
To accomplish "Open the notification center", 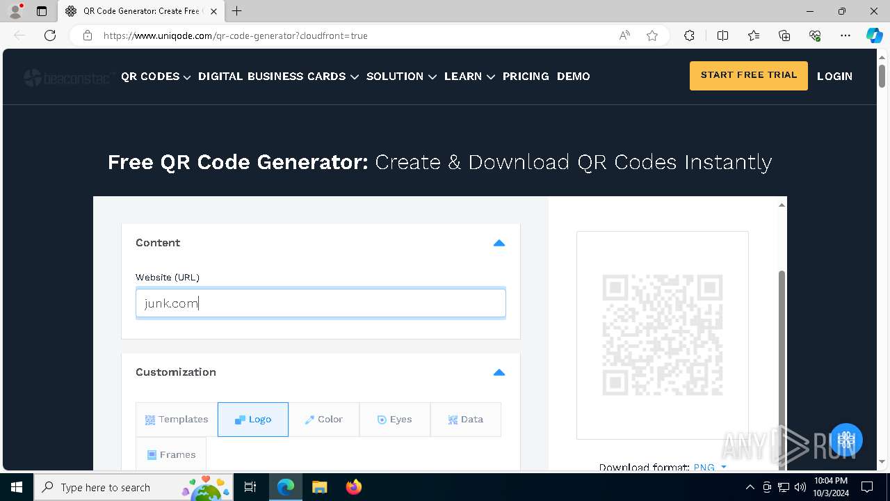I will [x=867, y=487].
